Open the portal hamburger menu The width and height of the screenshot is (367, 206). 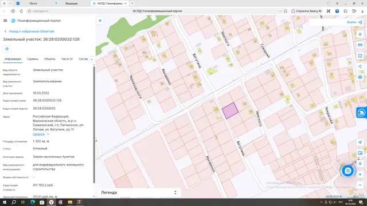[5, 21]
